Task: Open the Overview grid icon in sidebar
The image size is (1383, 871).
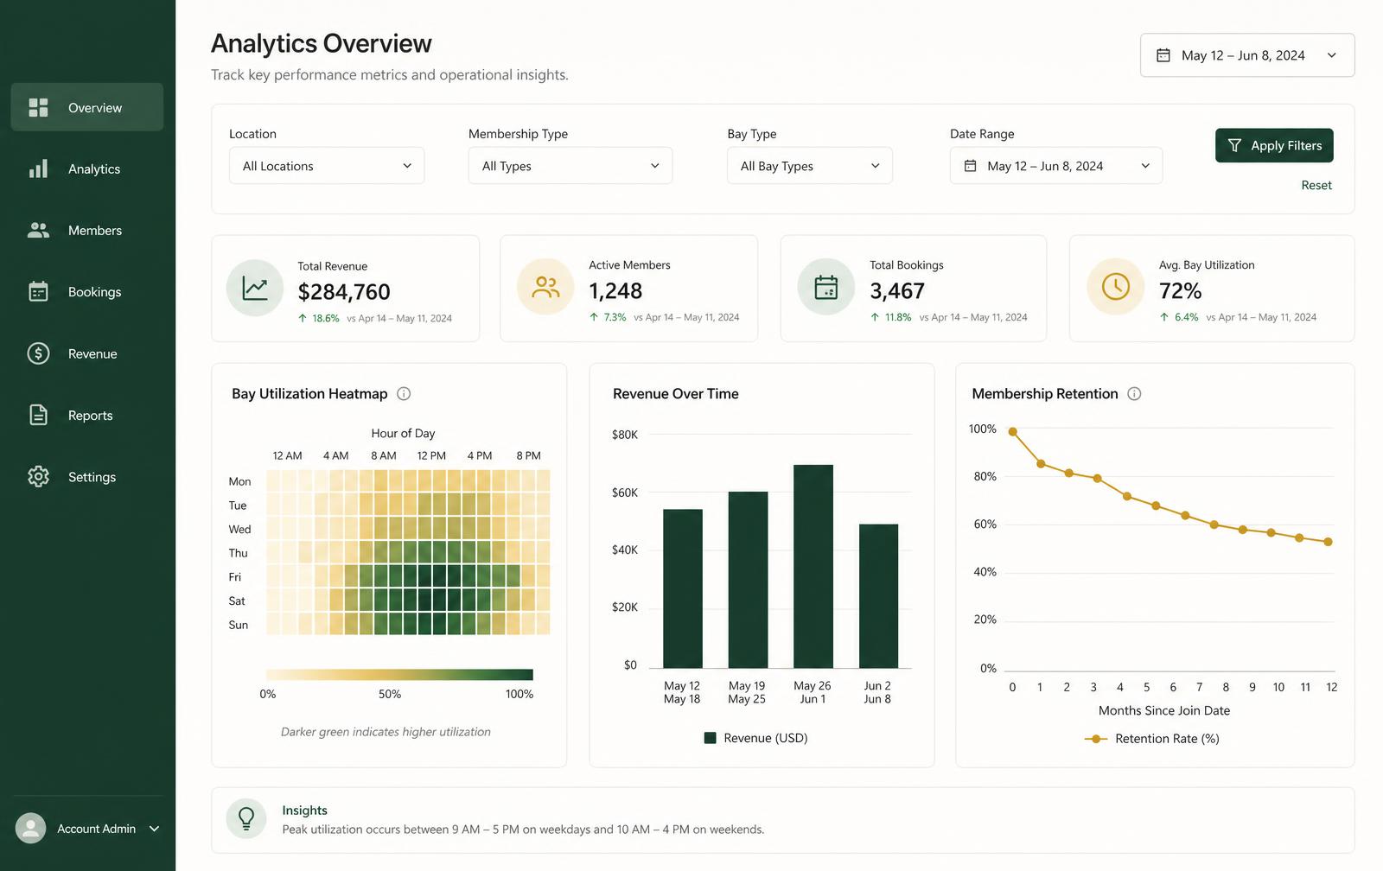Action: pos(38,107)
